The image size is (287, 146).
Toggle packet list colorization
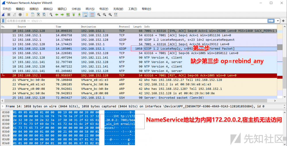coord(92,15)
